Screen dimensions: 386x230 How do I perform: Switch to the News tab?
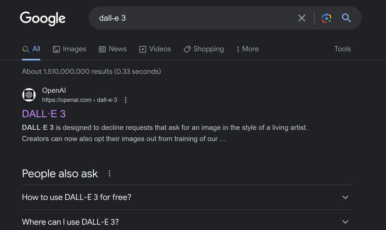click(113, 49)
